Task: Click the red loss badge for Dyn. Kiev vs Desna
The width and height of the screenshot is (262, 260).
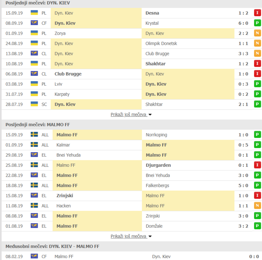Action: [257, 13]
